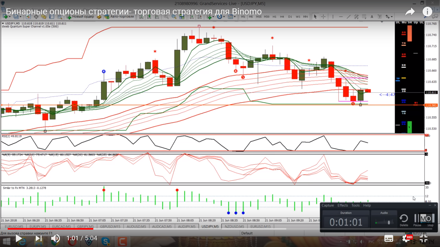Play the YouTube video
The width and height of the screenshot is (440, 247).
[19, 238]
